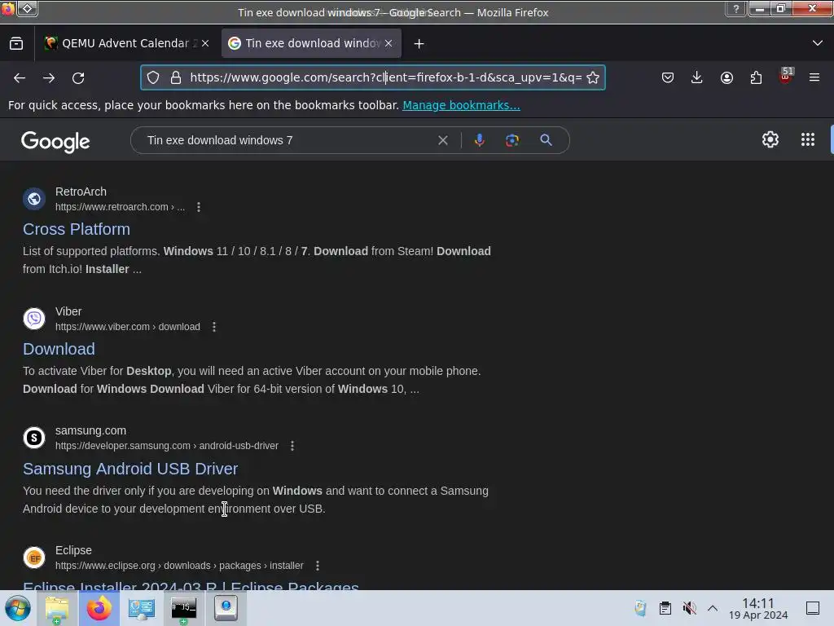Close the QEMU Advent Calendar tab
This screenshot has width=834, height=626.
coord(205,43)
